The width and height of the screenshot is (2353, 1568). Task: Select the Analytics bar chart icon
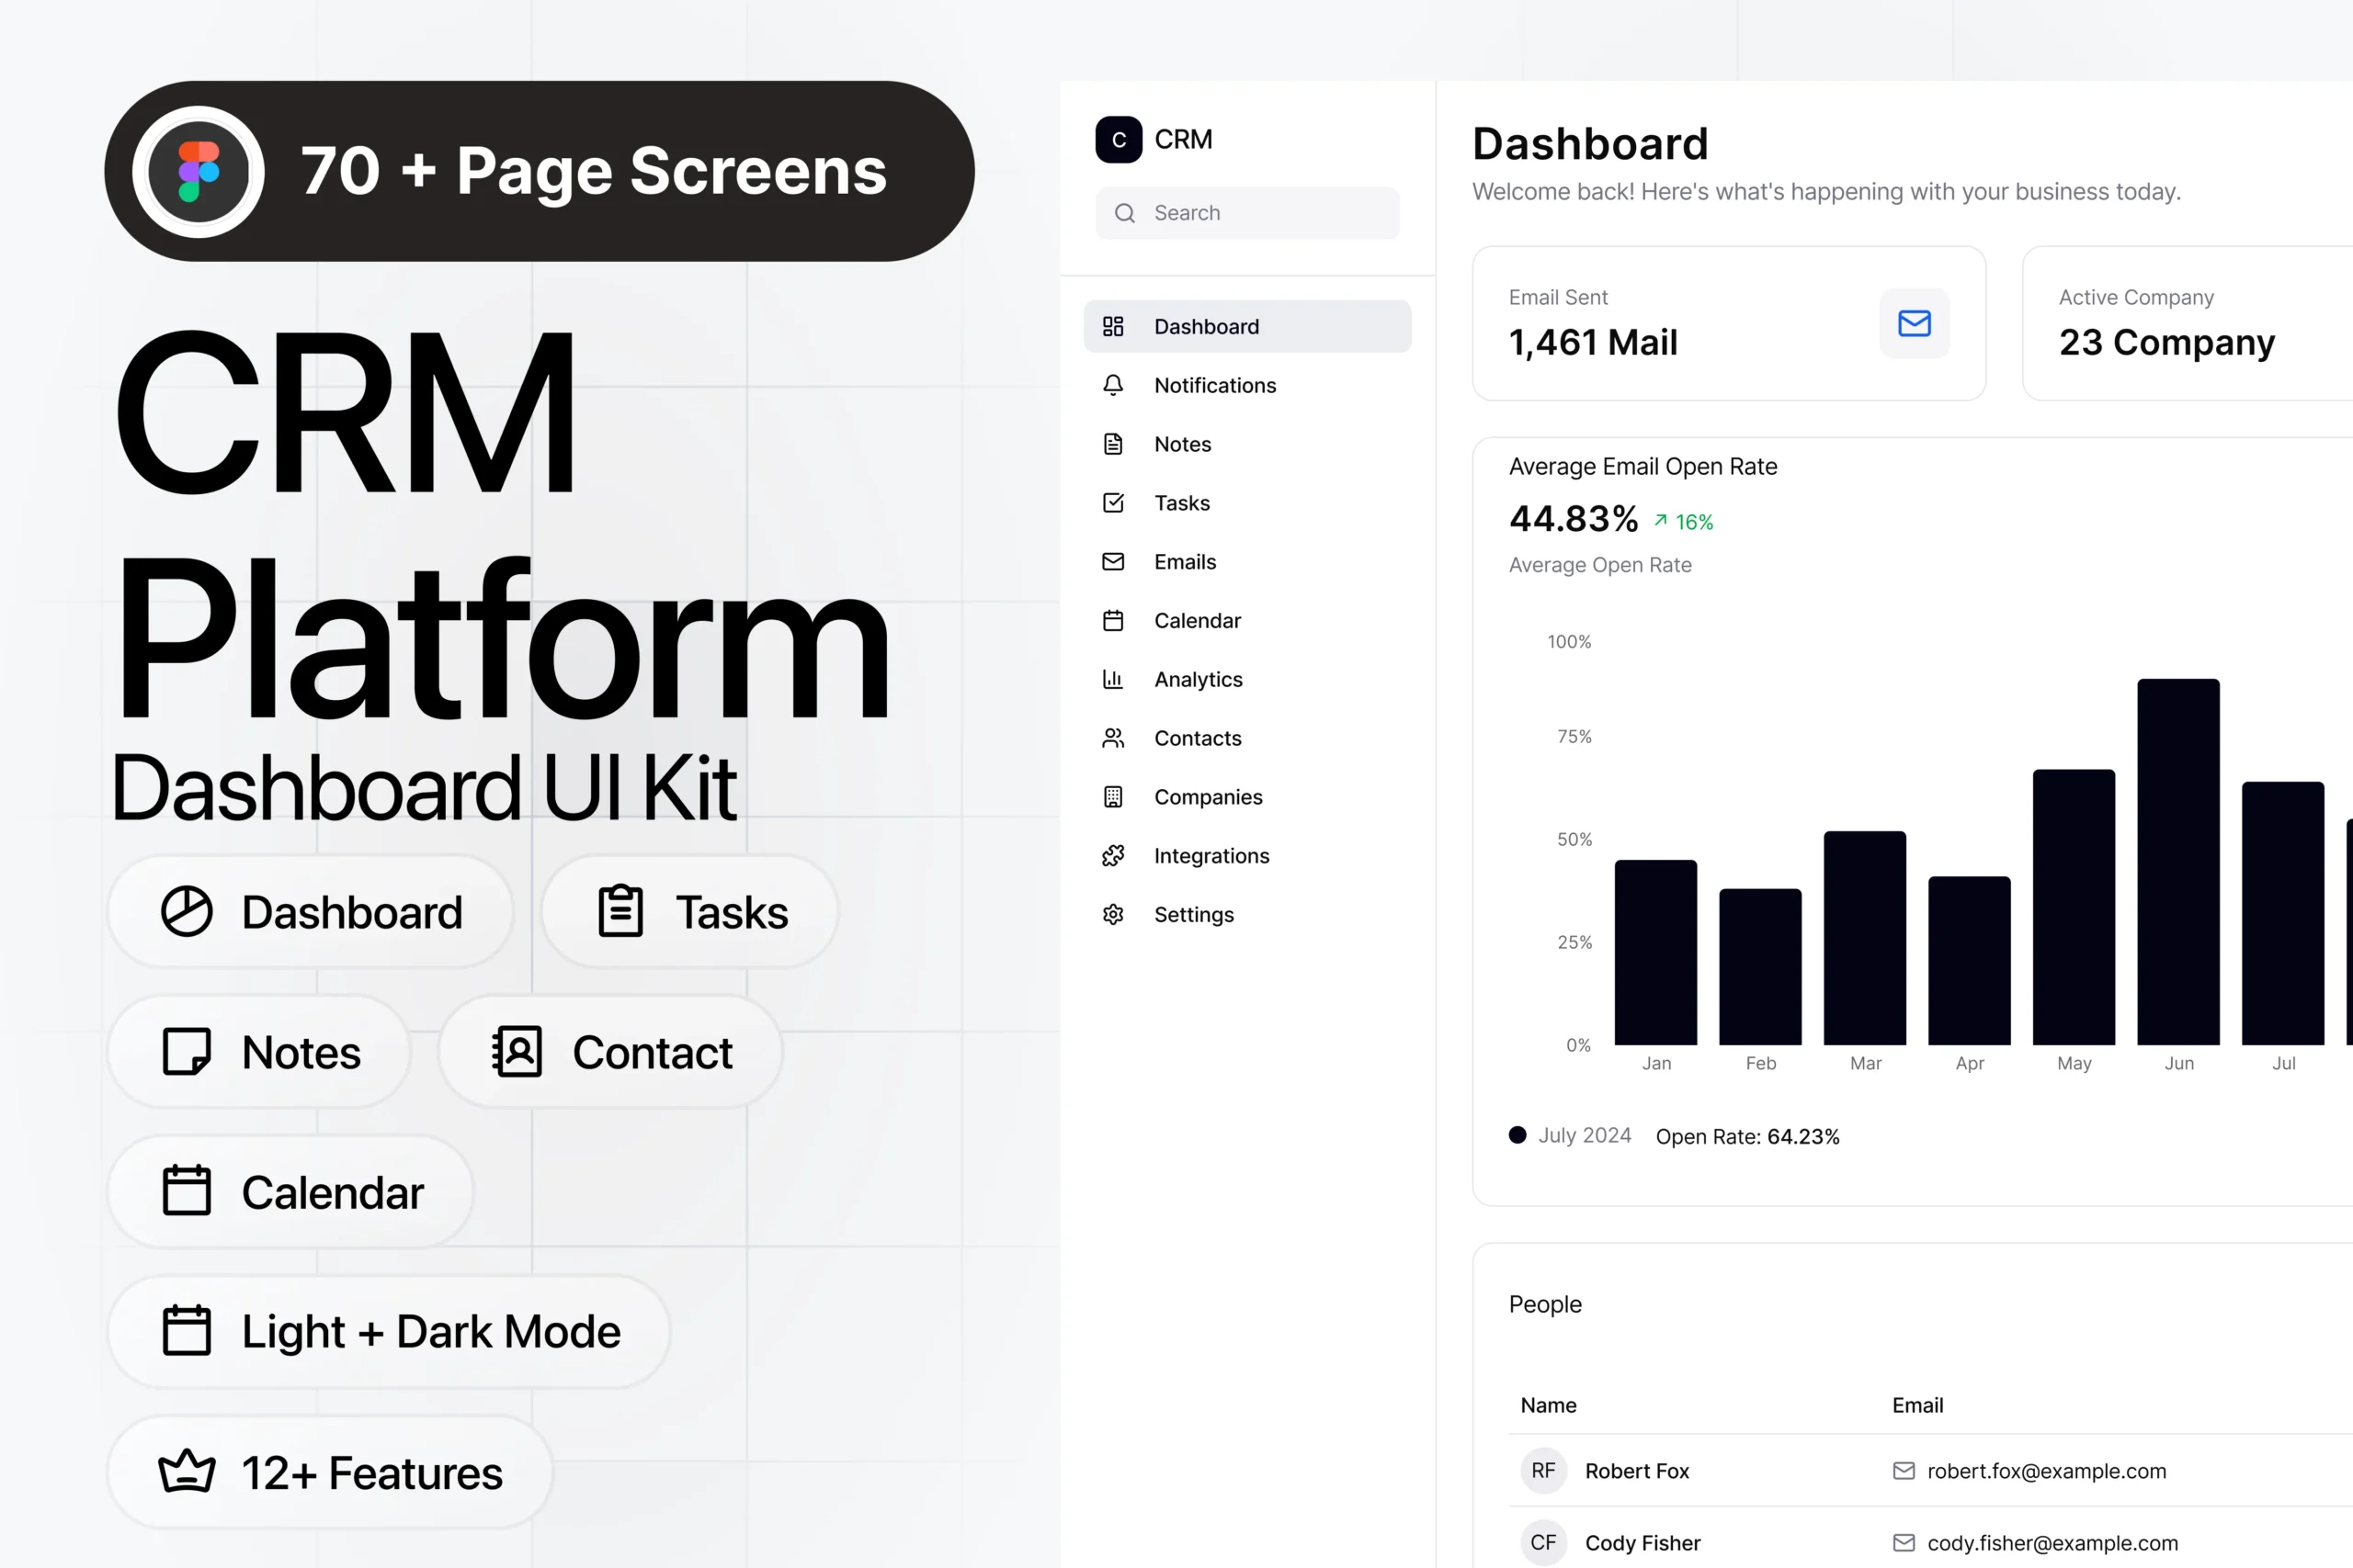coord(1112,679)
